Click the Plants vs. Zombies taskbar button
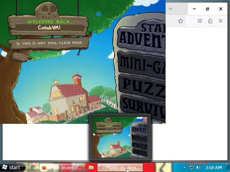Viewport: 230px width, 172px height. click(120, 167)
